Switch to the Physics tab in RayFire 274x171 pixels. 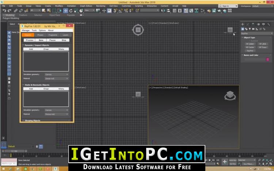[40, 35]
